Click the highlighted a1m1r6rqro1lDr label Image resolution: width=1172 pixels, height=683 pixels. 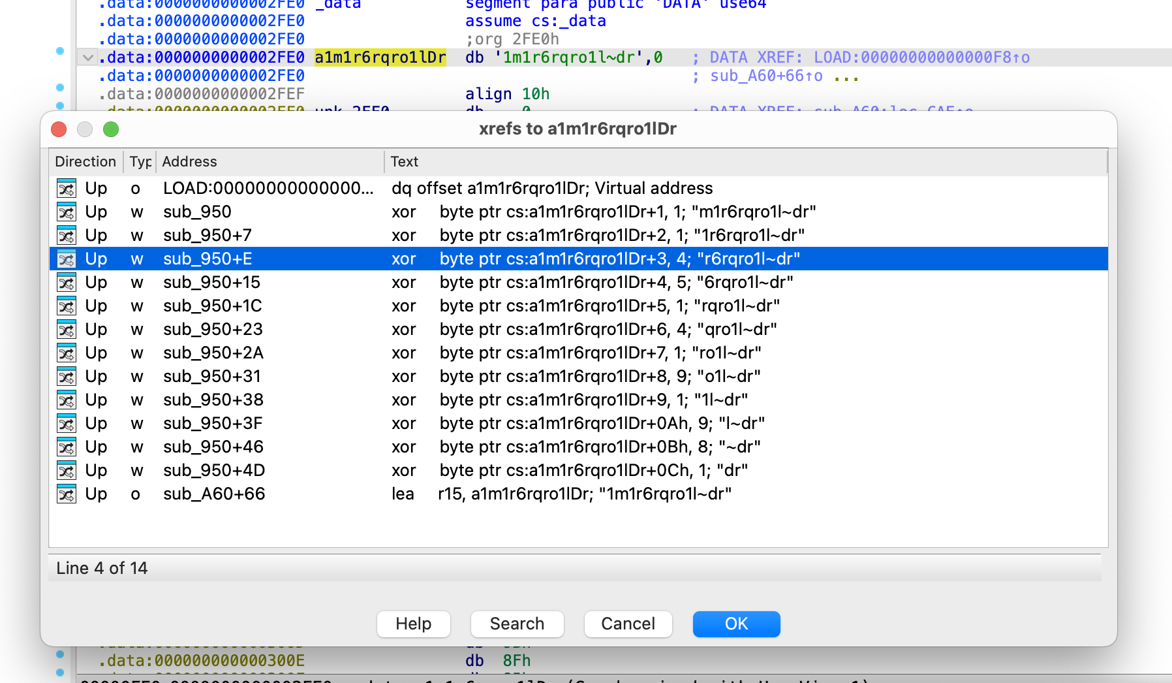coord(380,58)
